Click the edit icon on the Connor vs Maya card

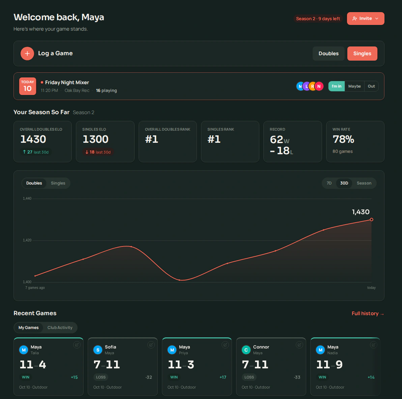point(299,345)
